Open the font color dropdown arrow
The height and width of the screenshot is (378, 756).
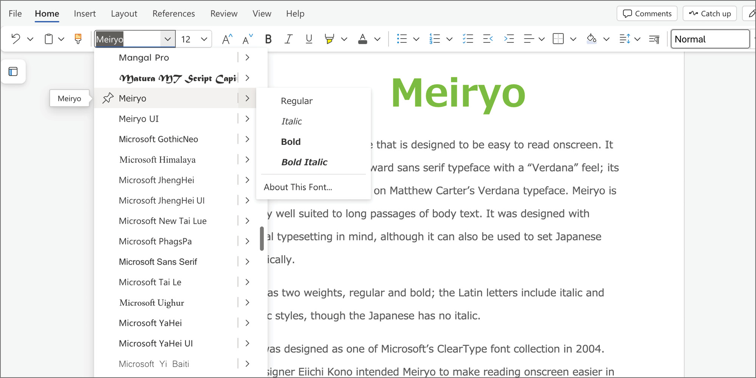coord(377,39)
